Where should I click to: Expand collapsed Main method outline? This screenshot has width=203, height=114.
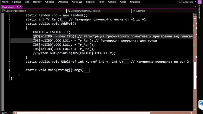point(9,70)
